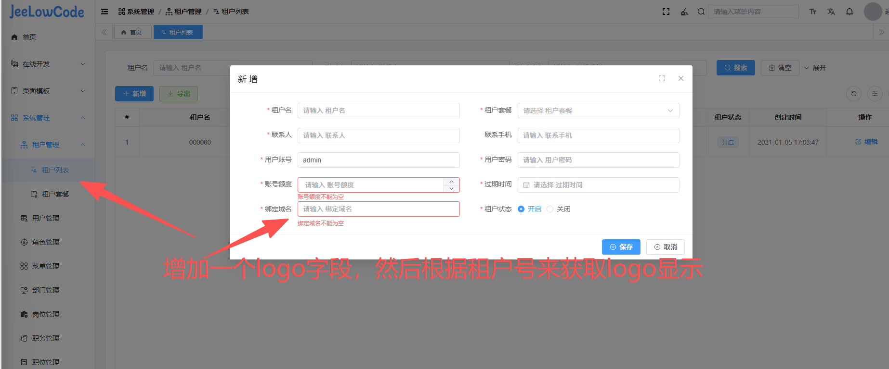Screen dimensions: 889x369
Task: Toggle the sidebar collapse hamburger icon
Action: pyautogui.click(x=105, y=12)
